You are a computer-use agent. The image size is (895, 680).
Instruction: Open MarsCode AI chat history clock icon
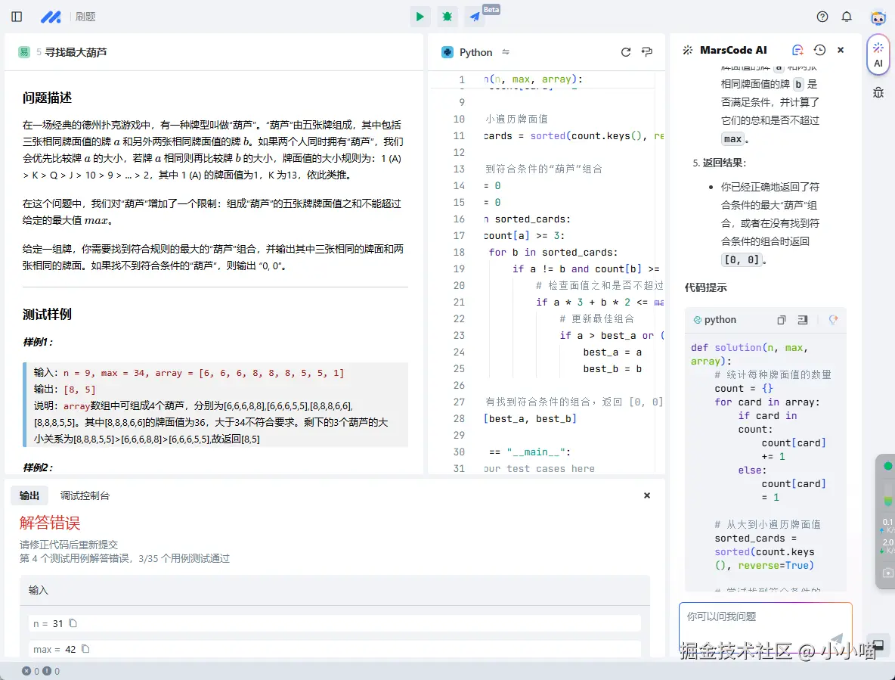click(819, 49)
